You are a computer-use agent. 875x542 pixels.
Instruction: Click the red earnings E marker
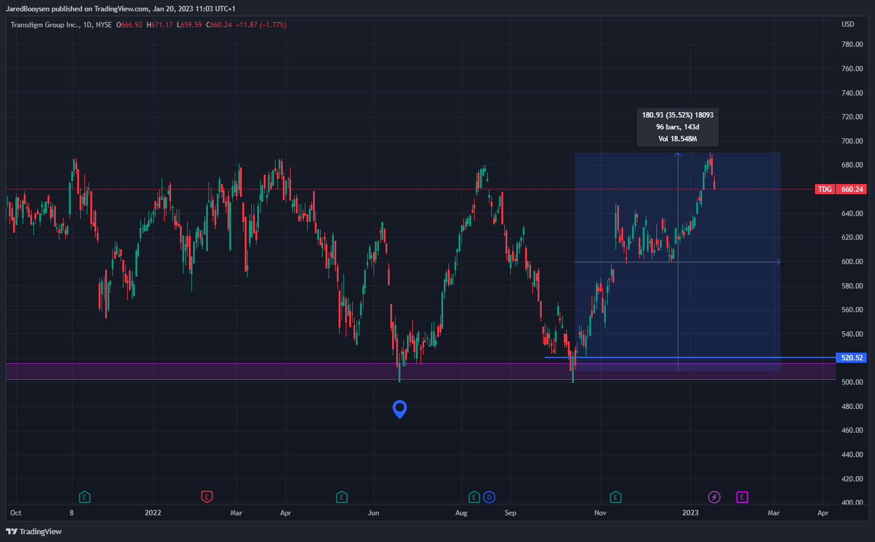click(207, 497)
